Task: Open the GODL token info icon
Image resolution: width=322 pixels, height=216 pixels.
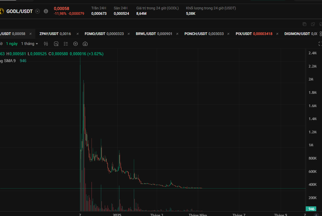Action: click(46, 11)
